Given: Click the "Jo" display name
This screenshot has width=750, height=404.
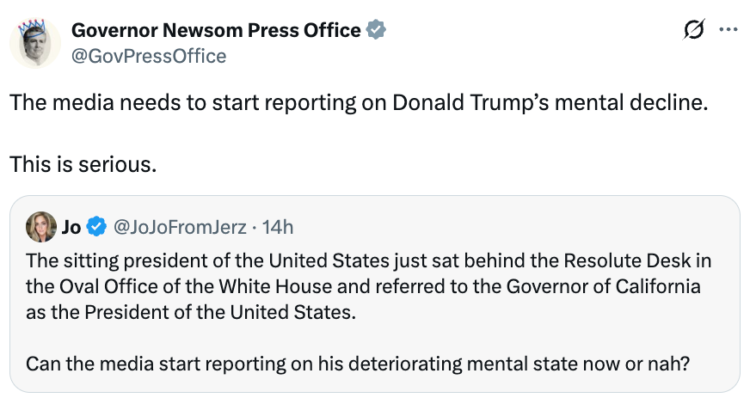Looking at the screenshot, I should coord(71,227).
